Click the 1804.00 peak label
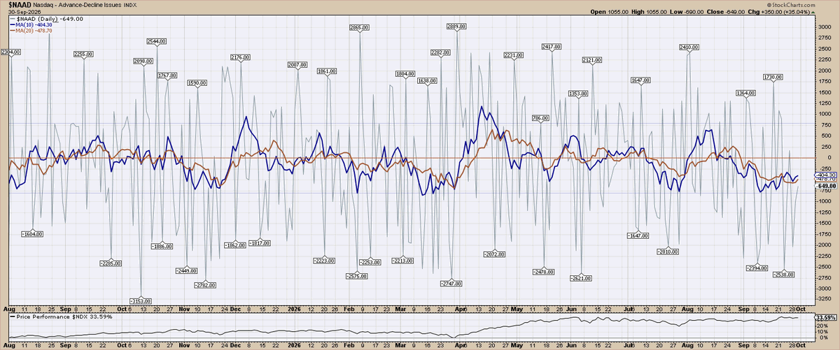The width and height of the screenshot is (840, 350). click(x=405, y=74)
